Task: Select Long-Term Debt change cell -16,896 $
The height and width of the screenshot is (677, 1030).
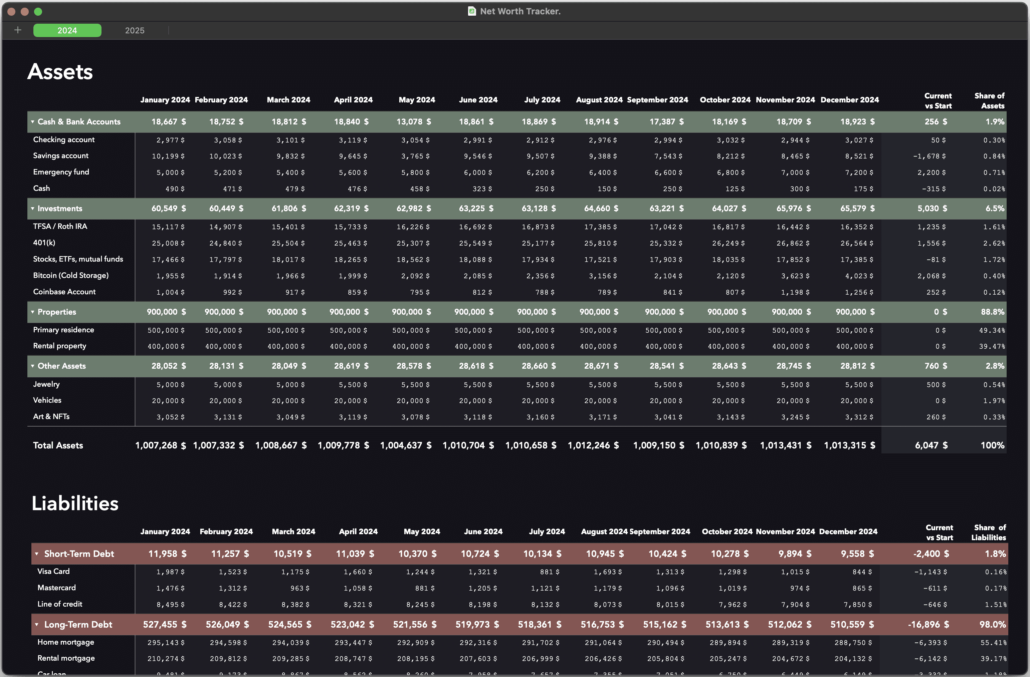Action: (928, 625)
